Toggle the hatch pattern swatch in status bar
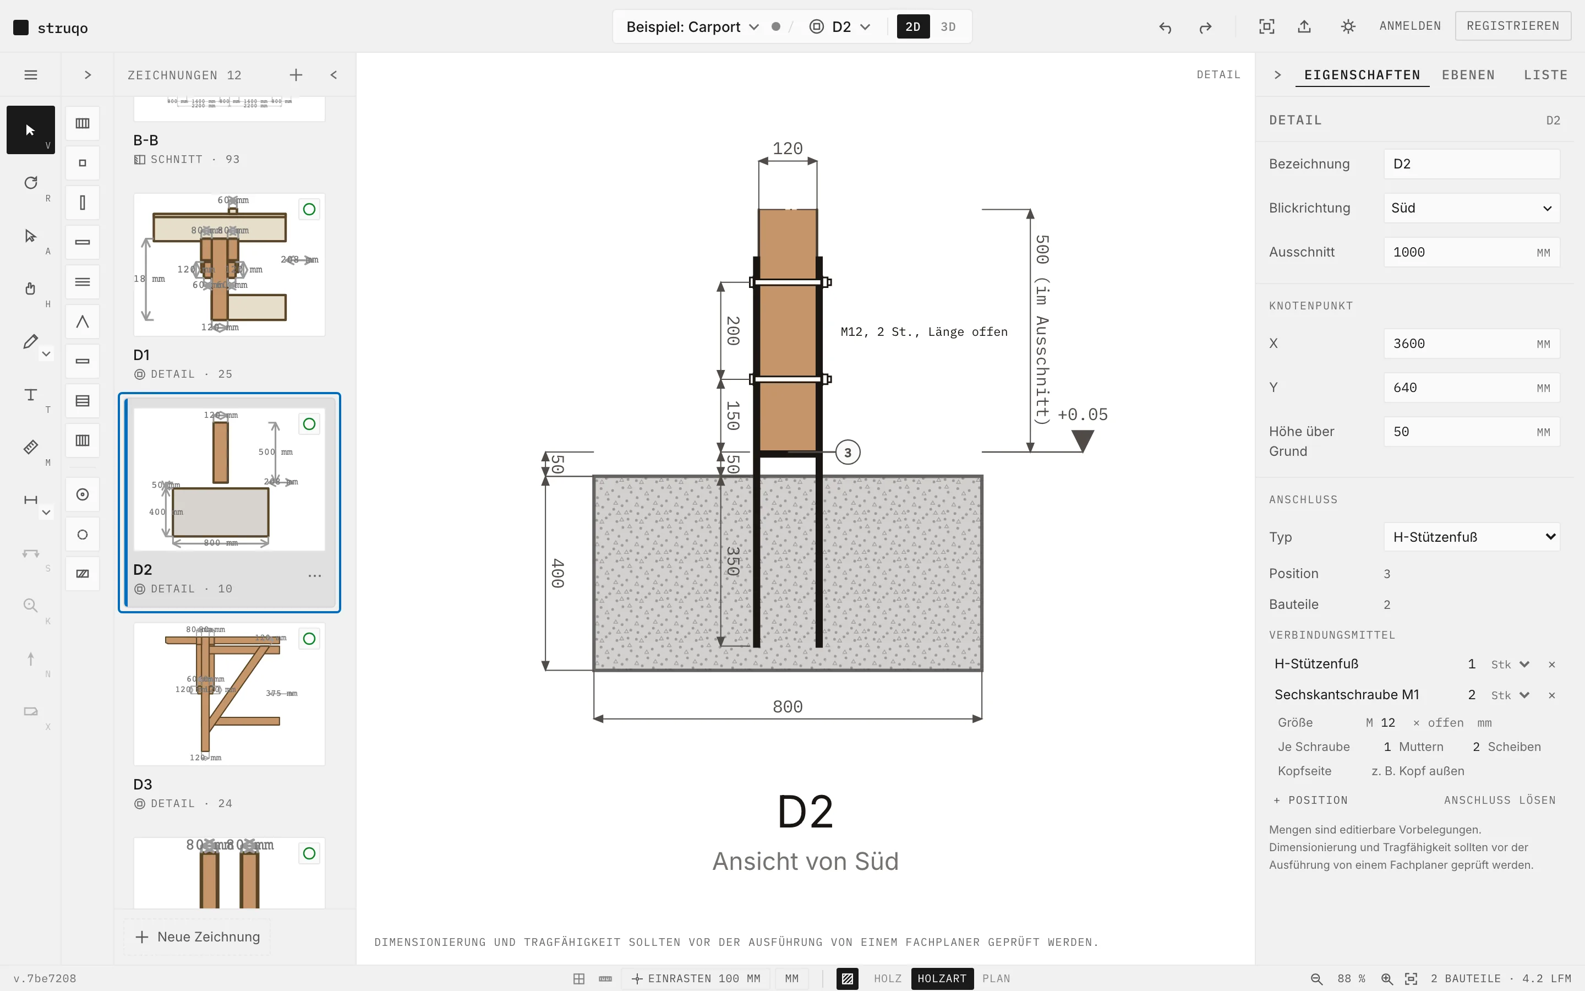Image resolution: width=1585 pixels, height=991 pixels. [x=847, y=978]
